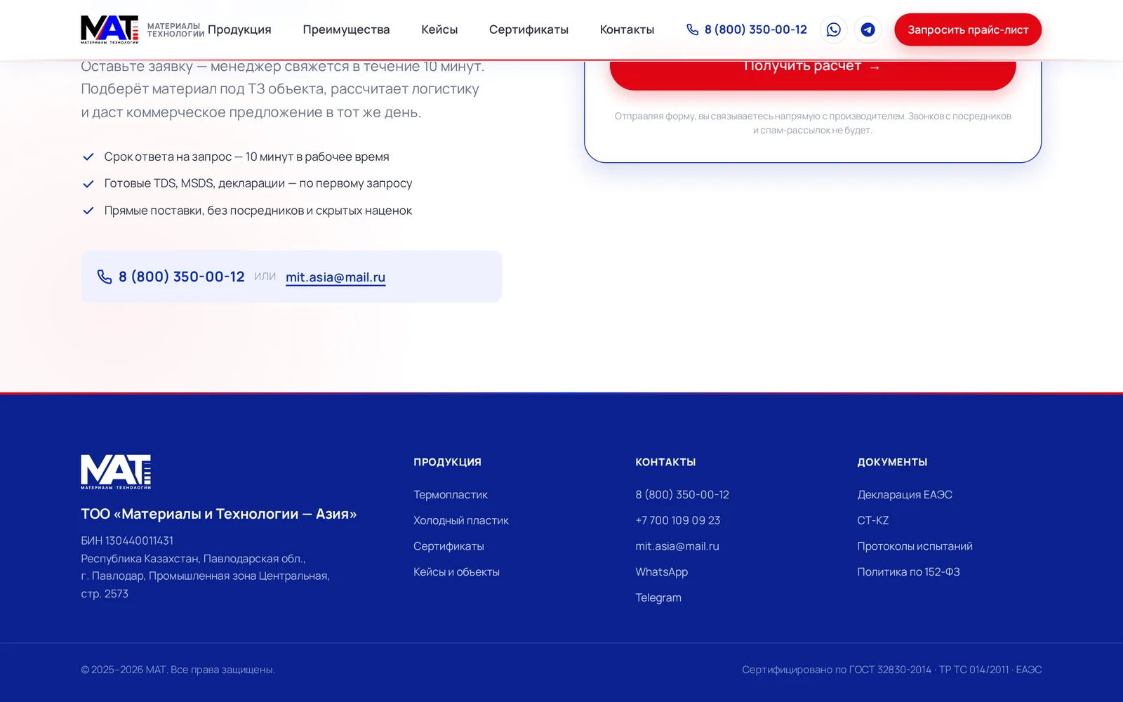Click the КОНТАКТЫ footer heading
The image size is (1123, 702).
pyautogui.click(x=665, y=462)
